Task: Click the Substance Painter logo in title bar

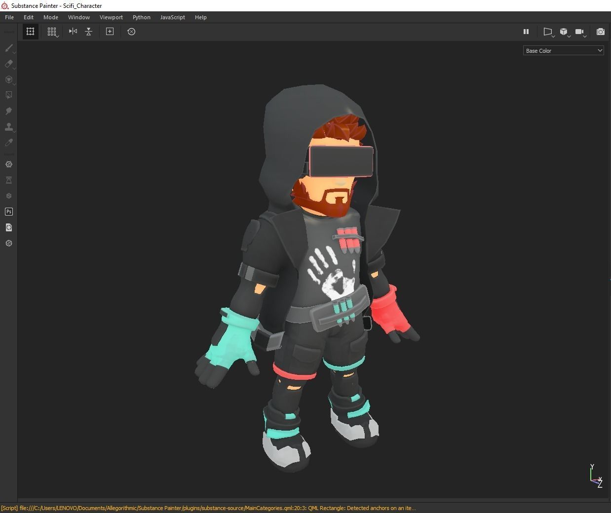Action: tap(5, 6)
